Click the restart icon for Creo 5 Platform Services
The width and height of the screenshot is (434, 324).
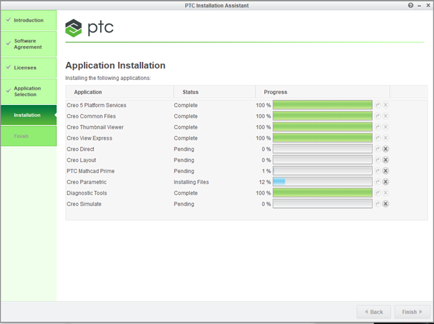click(378, 105)
